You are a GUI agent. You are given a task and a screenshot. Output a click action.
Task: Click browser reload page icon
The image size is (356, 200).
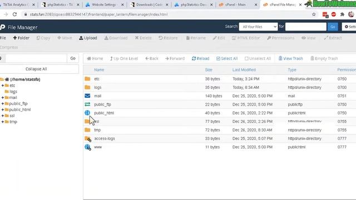15,14
